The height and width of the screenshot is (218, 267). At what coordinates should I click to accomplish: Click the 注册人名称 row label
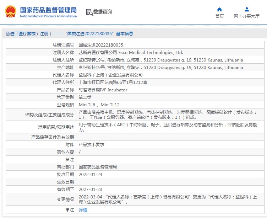pos(63,53)
